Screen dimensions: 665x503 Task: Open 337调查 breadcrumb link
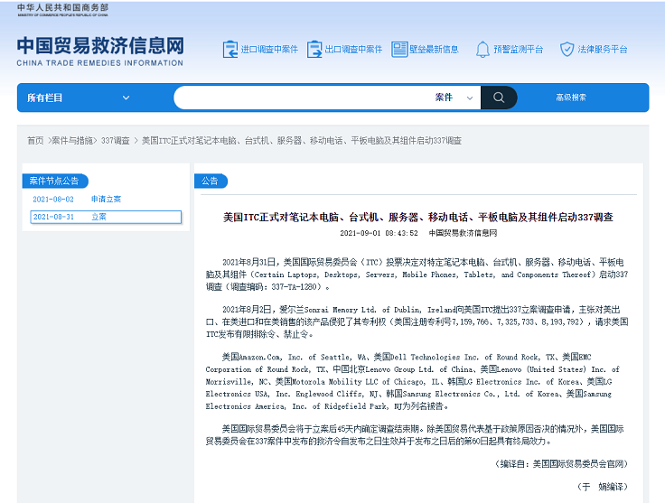tap(116, 141)
